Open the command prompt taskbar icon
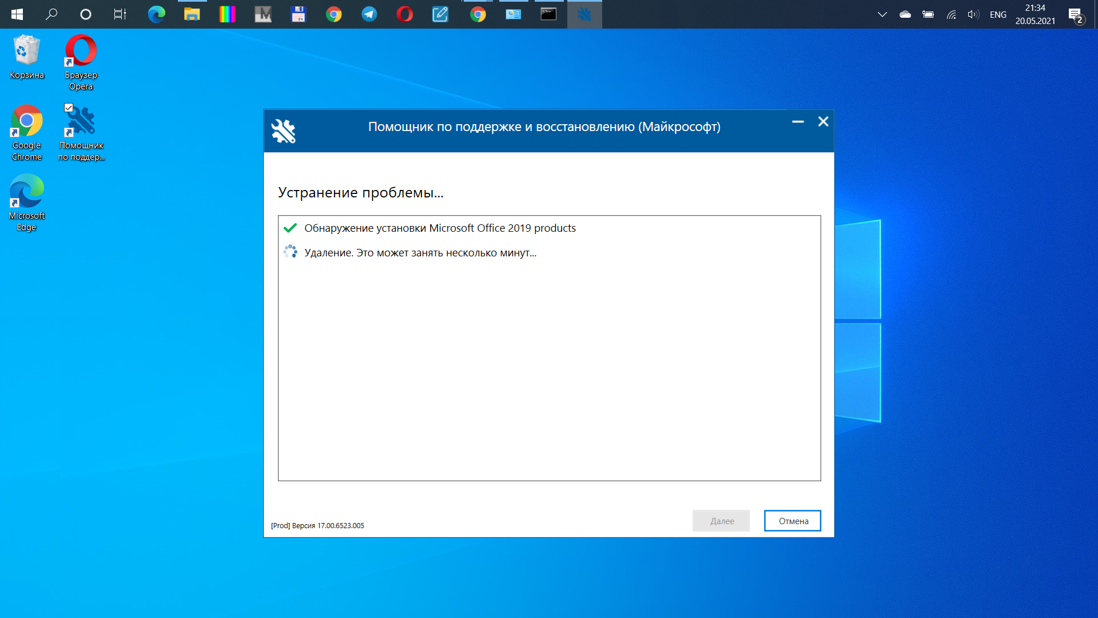Image resolution: width=1098 pixels, height=618 pixels. (548, 14)
